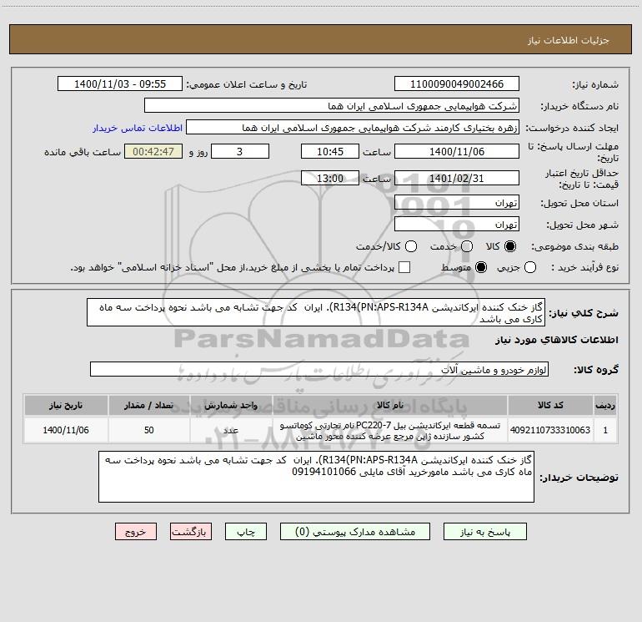
Task: Open مشاهده مدارک پیوستی (0) button
Action: [x=355, y=532]
